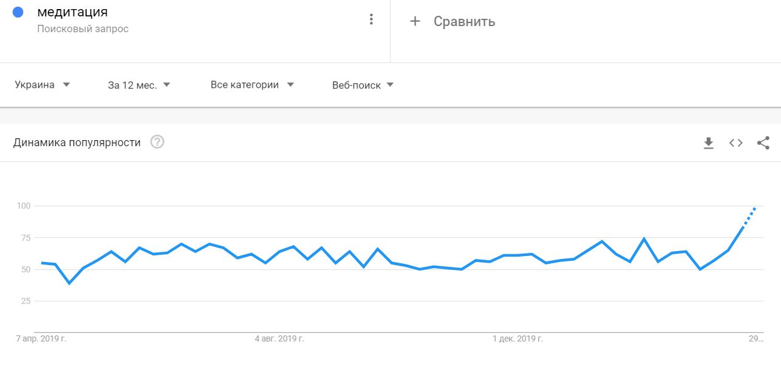Download the popularity chart data as CSV

tap(708, 143)
